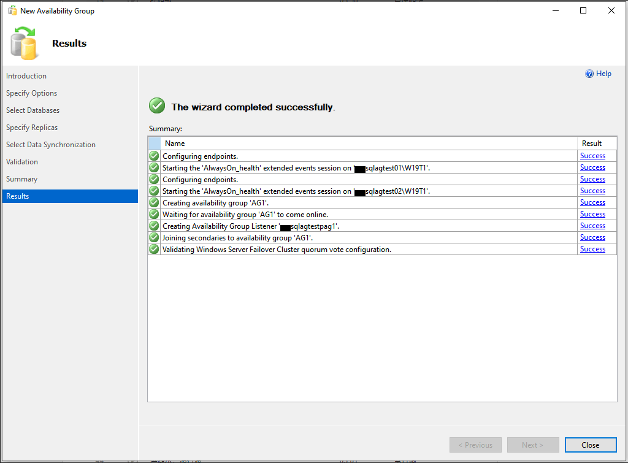
Task: Click status icon for Creating availability group 'AG1'
Action: 154,202
